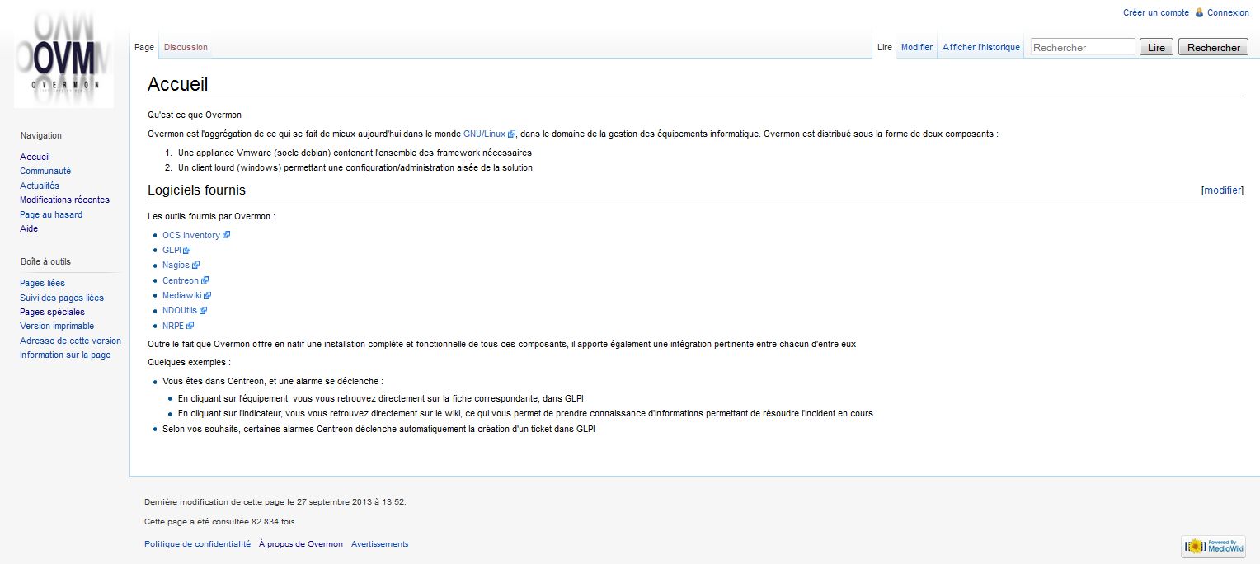The height and width of the screenshot is (564, 1260).
Task: Open Information sur la page link
Action: pyautogui.click(x=65, y=355)
